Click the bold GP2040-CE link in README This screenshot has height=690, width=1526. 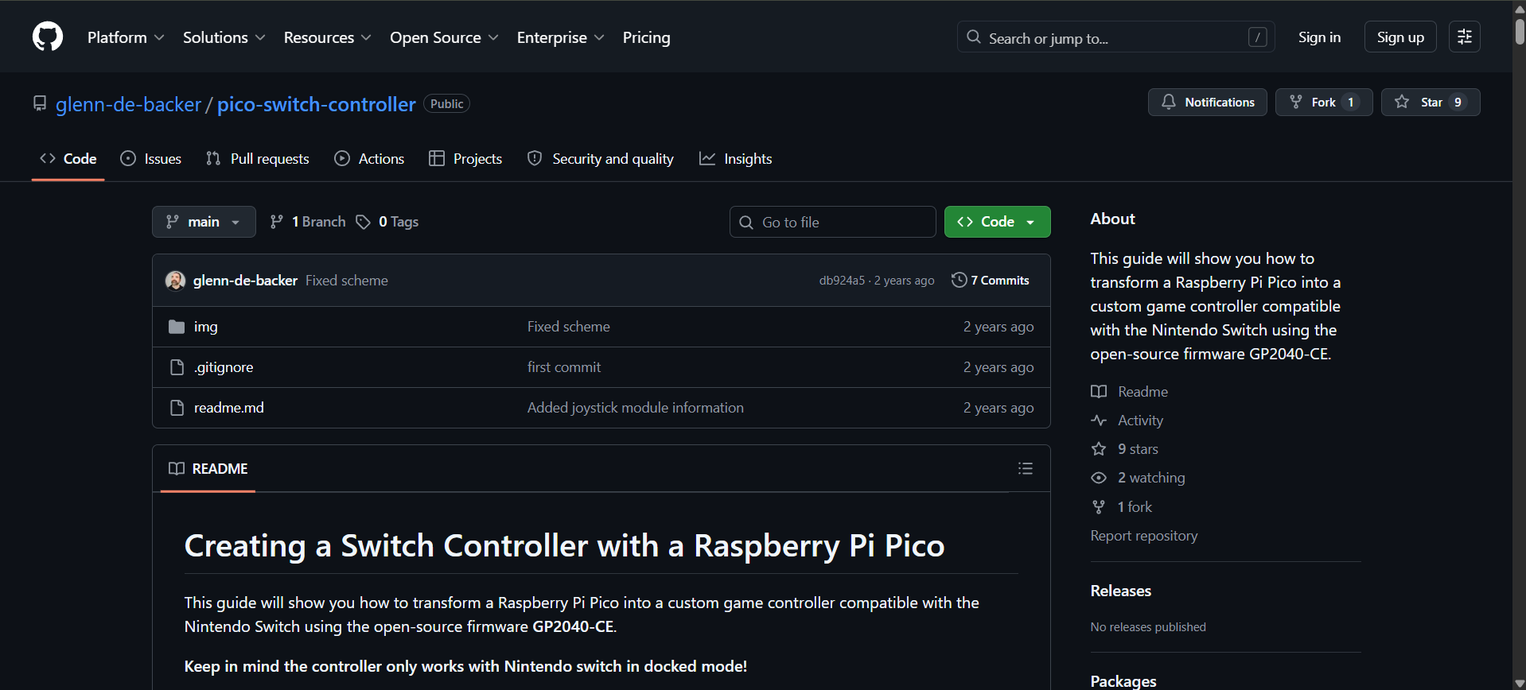573,626
